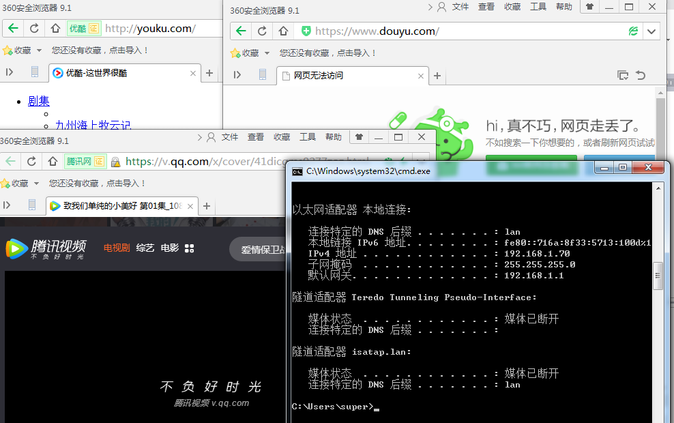
Task: Close the 优酷-这世界很酷 tab
Action: [x=193, y=73]
